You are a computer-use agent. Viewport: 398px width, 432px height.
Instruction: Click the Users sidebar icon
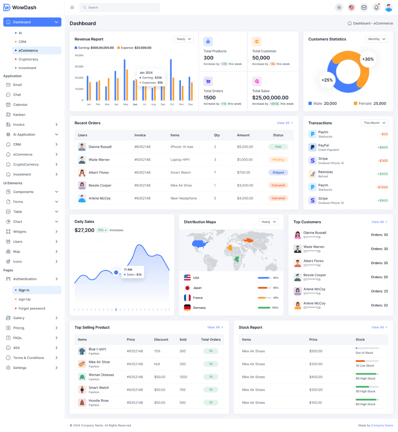tap(8, 242)
